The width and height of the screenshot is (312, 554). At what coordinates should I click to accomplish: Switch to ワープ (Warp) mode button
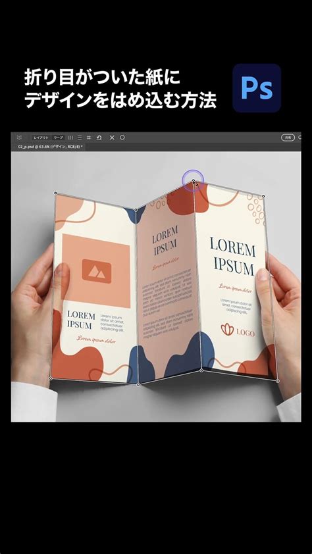coord(59,138)
